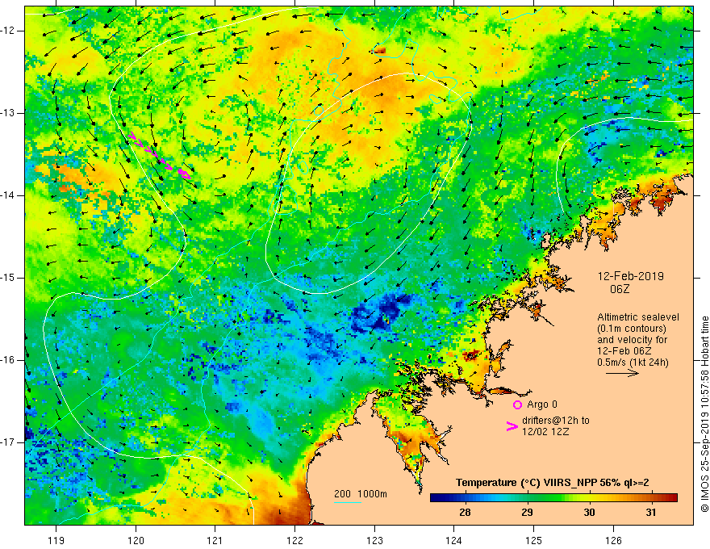Click the latitude -12 axis label
710x549 pixels.
point(8,31)
